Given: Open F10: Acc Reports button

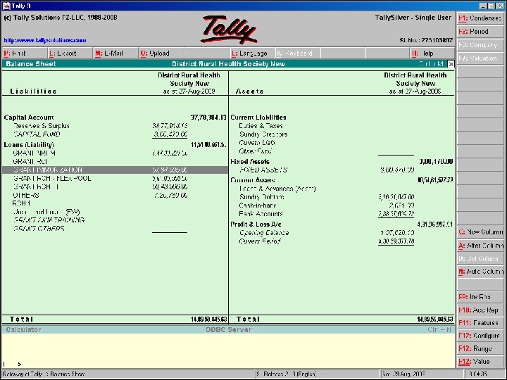Looking at the screenshot, I should (480, 310).
